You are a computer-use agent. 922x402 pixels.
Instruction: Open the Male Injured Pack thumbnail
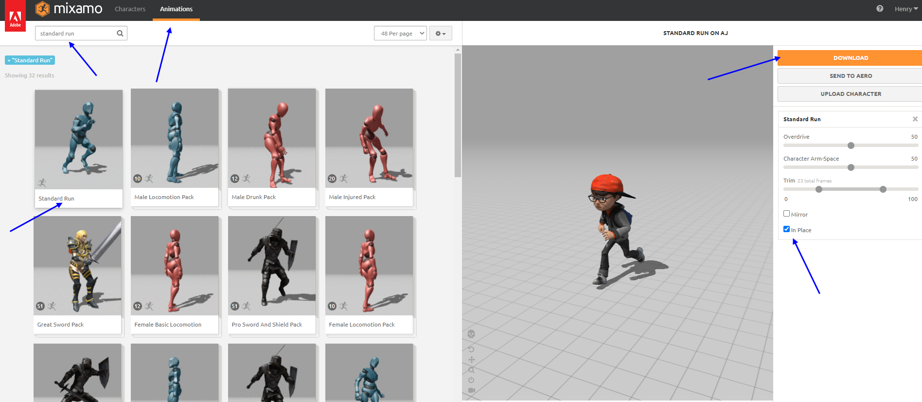[369, 138]
